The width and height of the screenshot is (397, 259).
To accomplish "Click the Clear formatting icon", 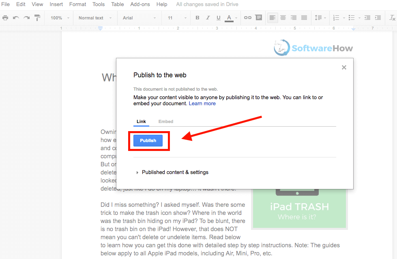I will pos(392,18).
